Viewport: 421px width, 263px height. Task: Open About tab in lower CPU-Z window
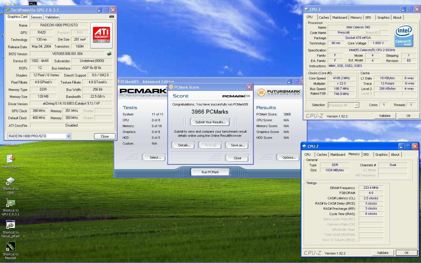(395, 155)
